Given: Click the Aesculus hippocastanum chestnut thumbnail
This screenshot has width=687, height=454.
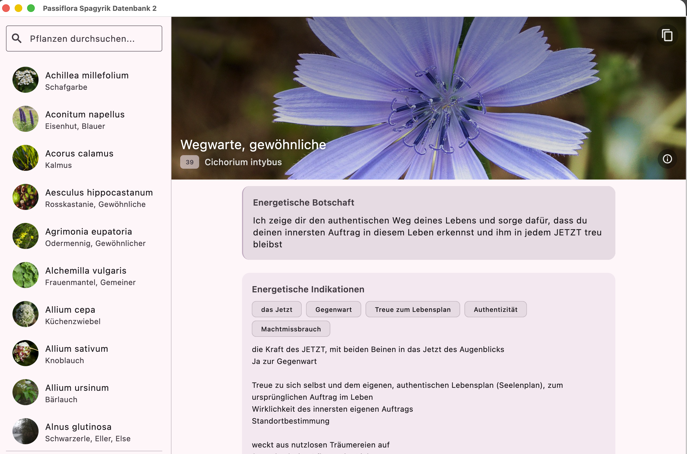Looking at the screenshot, I should click(26, 197).
